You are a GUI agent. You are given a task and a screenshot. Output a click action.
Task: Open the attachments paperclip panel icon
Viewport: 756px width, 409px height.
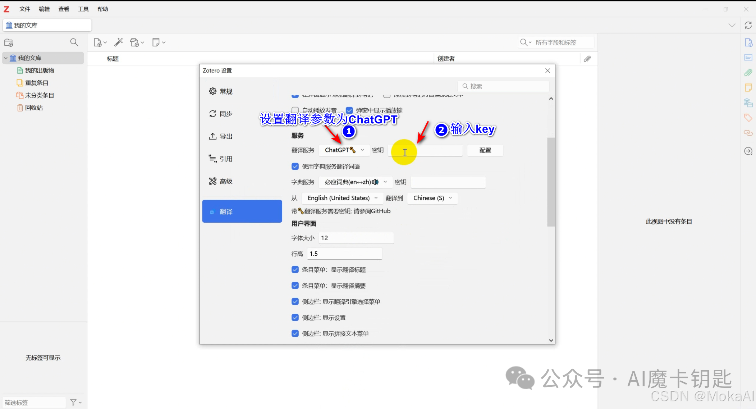[748, 72]
